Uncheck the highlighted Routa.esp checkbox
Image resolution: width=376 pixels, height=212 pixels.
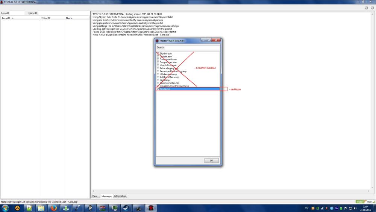[158, 89]
